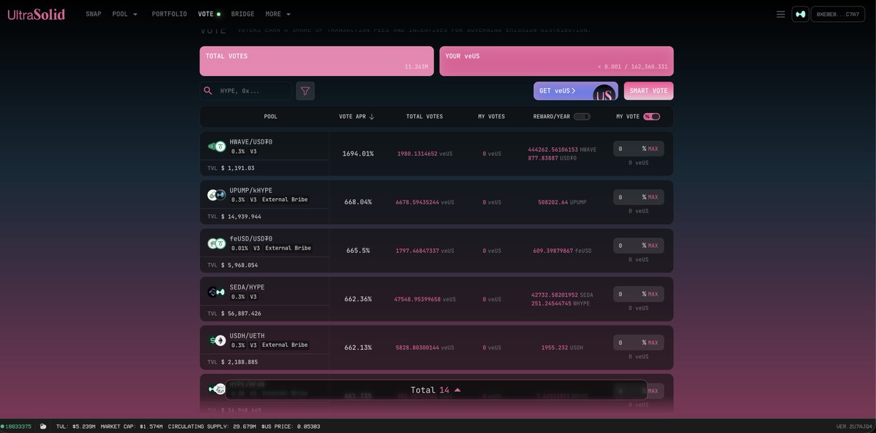Click the My Votes column header
This screenshot has height=433, width=876.
(x=491, y=117)
